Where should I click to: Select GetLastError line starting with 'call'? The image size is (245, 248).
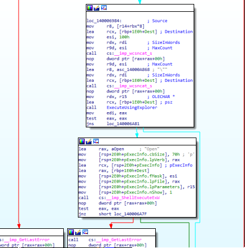click(x=105, y=240)
